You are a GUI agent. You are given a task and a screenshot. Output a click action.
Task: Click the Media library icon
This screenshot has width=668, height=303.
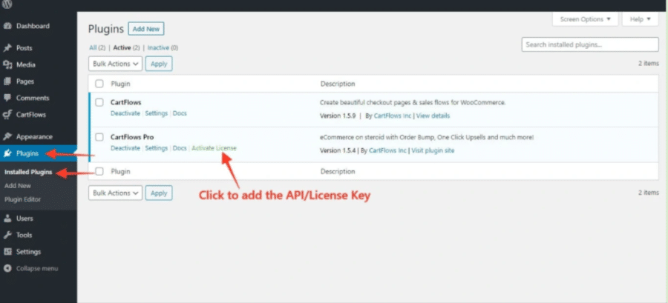(x=7, y=64)
